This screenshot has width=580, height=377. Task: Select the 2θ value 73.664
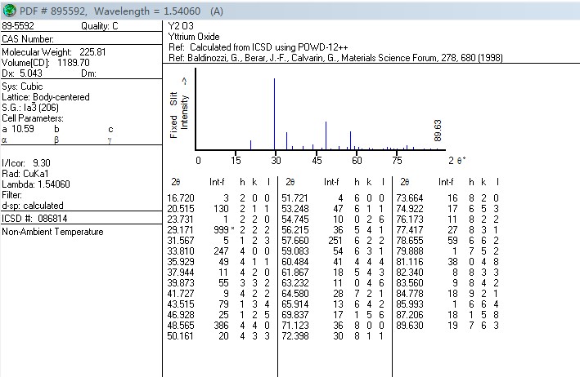(x=410, y=198)
